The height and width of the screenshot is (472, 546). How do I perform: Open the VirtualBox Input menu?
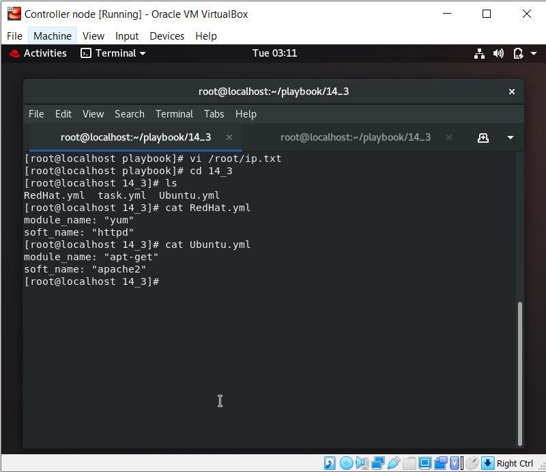[x=127, y=36]
